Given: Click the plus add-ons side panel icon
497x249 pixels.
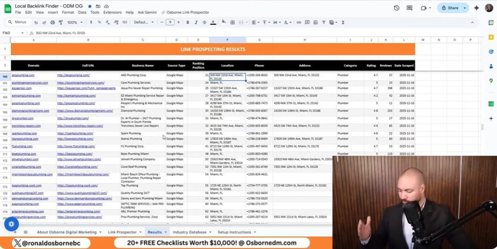Looking at the screenshot, I should point(491,118).
